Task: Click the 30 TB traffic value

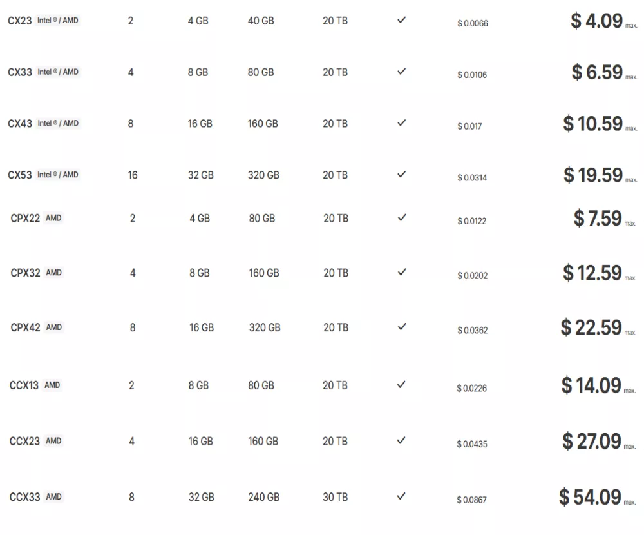Action: (335, 497)
